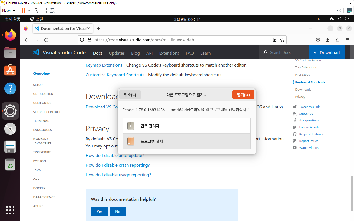
Task: Expand the pause button dropdown arrow
Action: [x=29, y=11]
